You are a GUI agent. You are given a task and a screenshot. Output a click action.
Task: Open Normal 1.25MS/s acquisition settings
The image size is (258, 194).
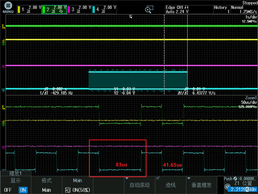(244, 9)
